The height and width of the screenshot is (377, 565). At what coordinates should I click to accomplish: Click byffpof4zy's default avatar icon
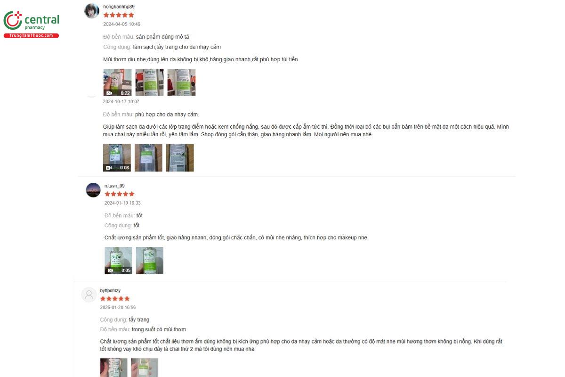pyautogui.click(x=89, y=295)
